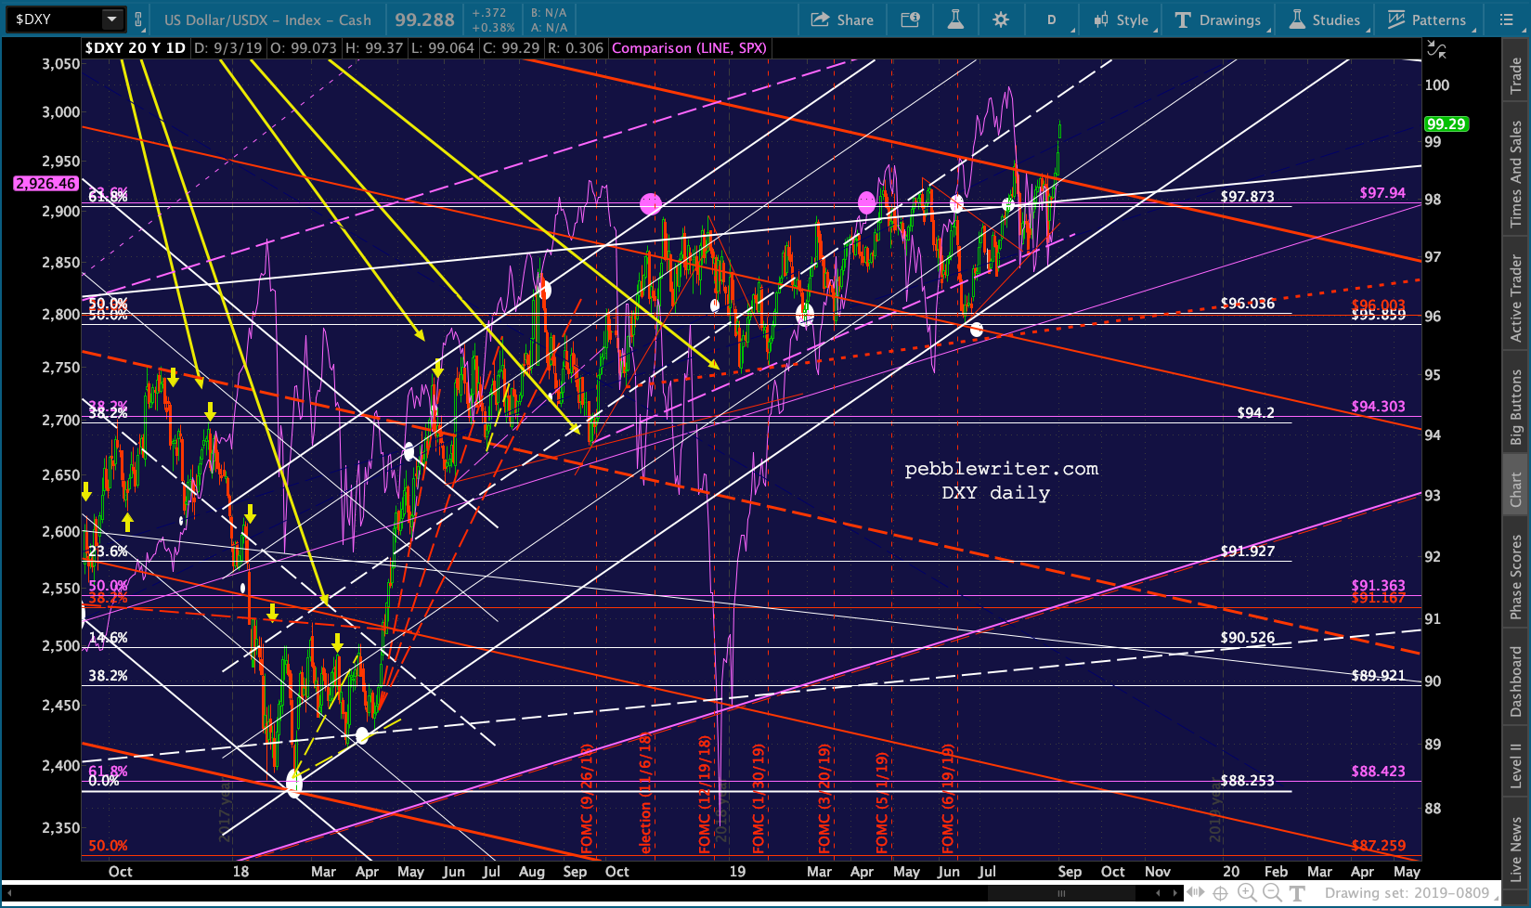Screen dimensions: 1531x908
Task: Open the Drawing set 2019-0809 selector
Action: 1407,893
